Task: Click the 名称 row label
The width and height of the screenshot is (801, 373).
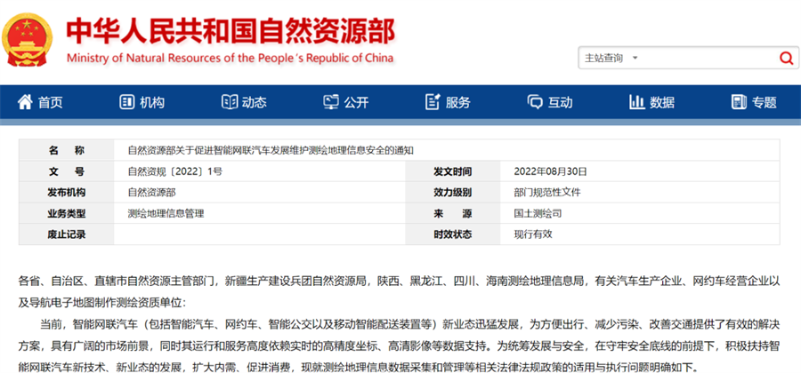Action: point(67,150)
